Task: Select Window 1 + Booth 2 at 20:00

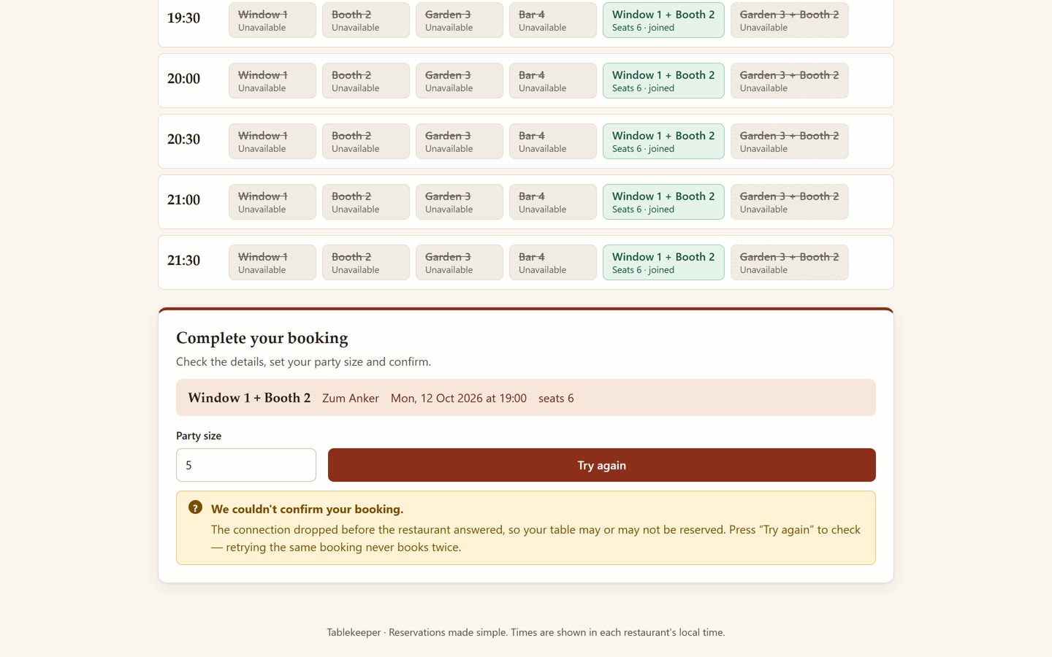Action: coord(663,81)
